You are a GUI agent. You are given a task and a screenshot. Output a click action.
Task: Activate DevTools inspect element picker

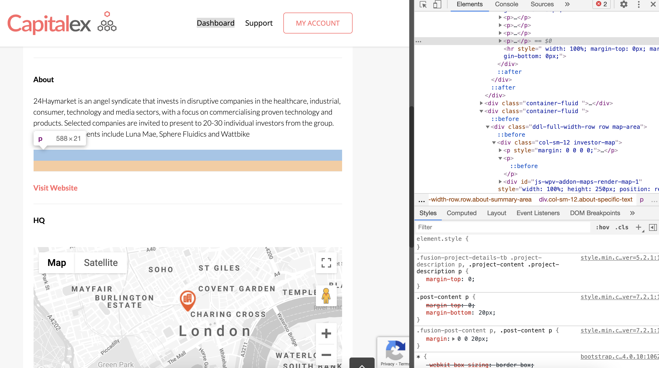point(423,4)
